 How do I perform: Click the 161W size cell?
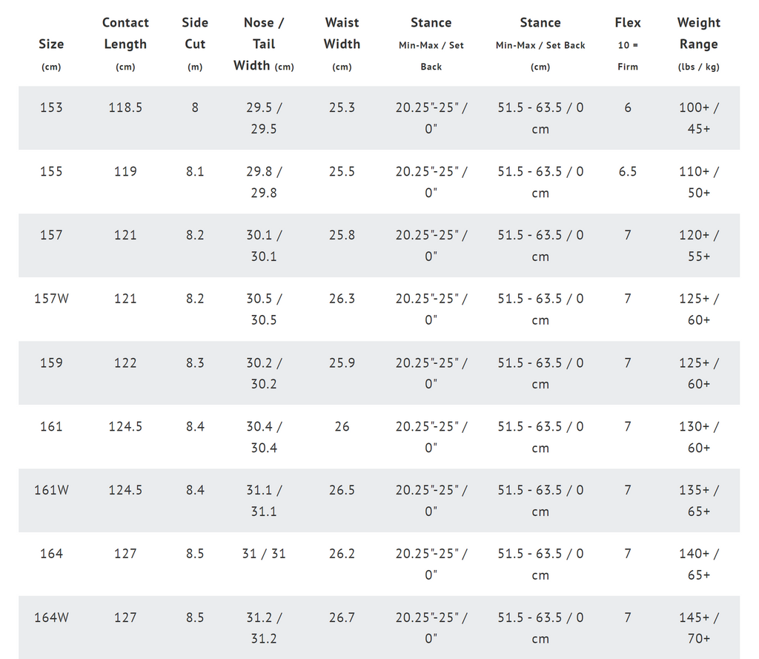click(51, 490)
